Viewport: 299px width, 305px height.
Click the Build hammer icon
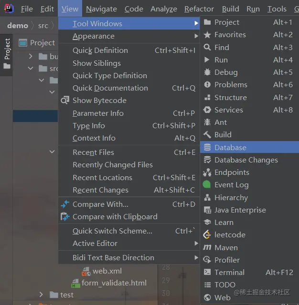coord(207,134)
